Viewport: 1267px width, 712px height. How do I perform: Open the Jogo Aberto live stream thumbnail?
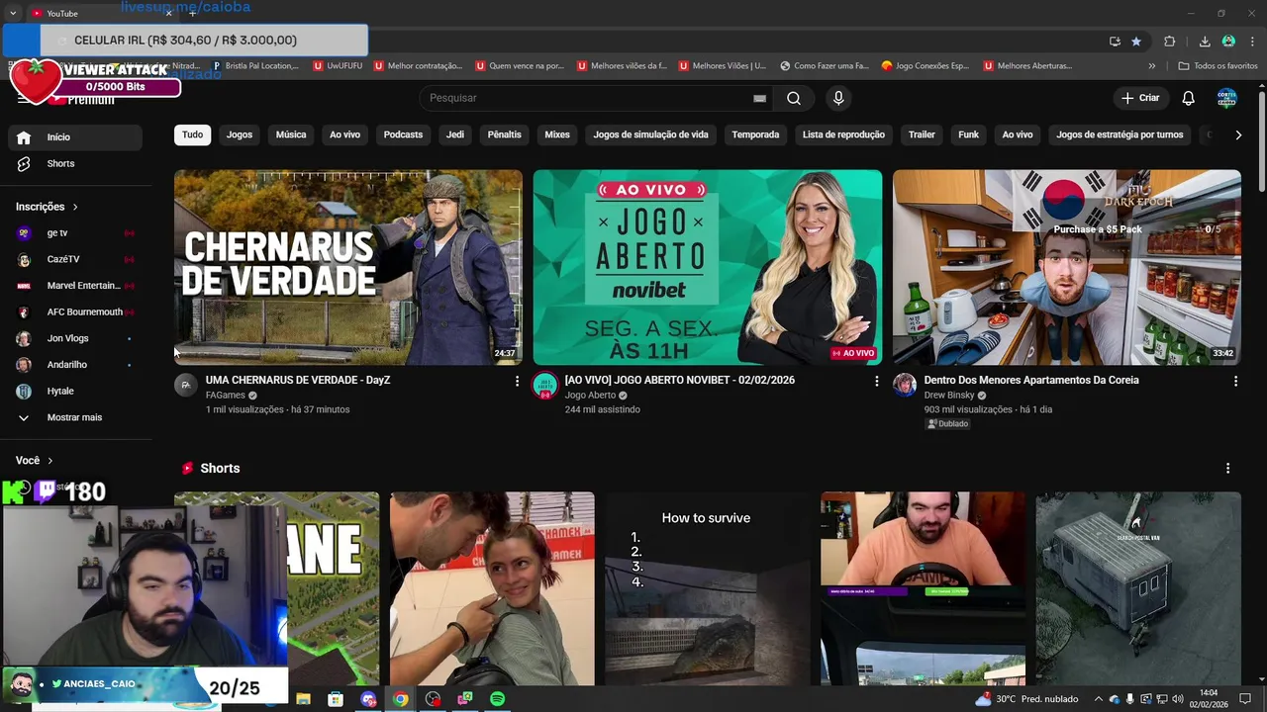tap(708, 267)
